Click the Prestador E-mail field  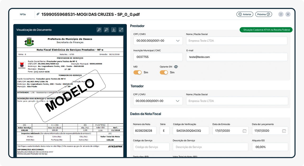point(237,57)
